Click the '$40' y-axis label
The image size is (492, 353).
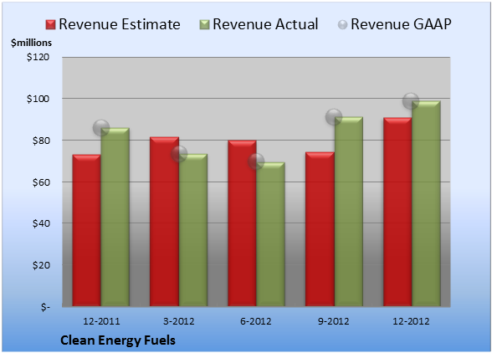41,223
